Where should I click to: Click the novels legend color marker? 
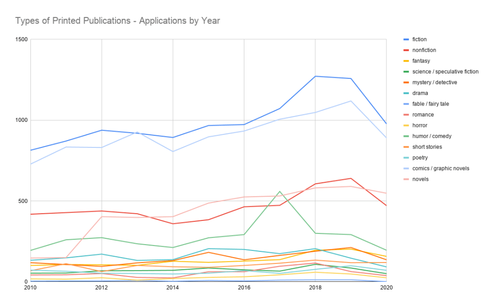pyautogui.click(x=407, y=179)
